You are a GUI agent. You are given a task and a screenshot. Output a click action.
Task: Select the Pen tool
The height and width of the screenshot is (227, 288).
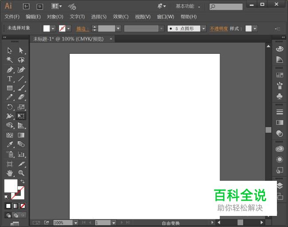10,70
